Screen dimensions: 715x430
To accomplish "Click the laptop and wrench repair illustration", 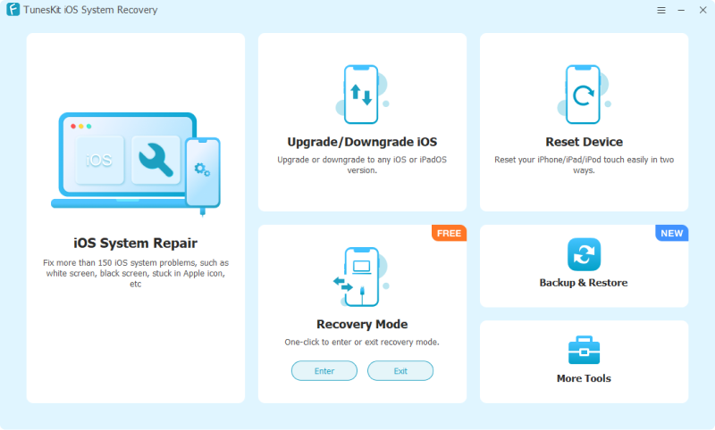I will (136, 164).
